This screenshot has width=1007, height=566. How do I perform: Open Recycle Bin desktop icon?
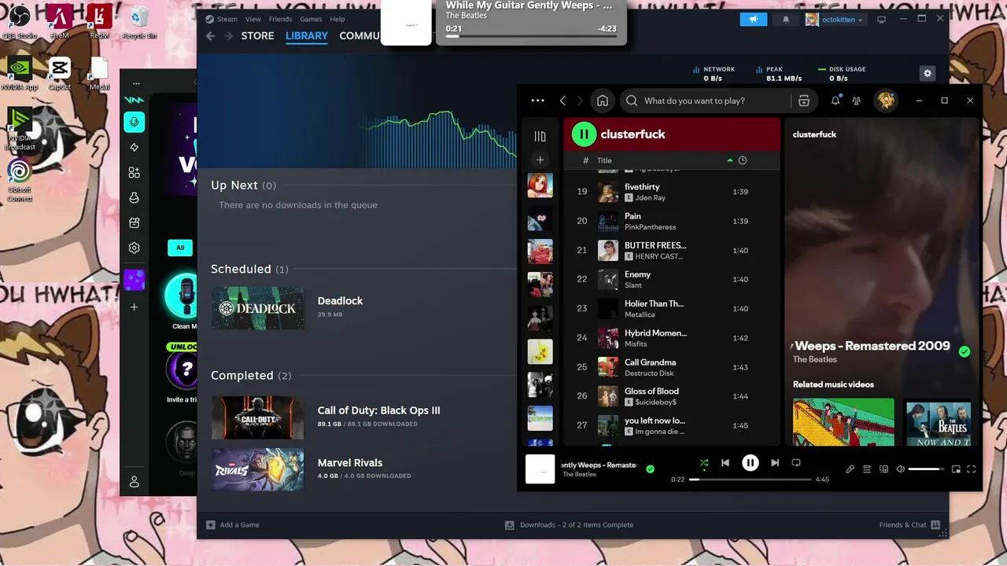tap(140, 23)
